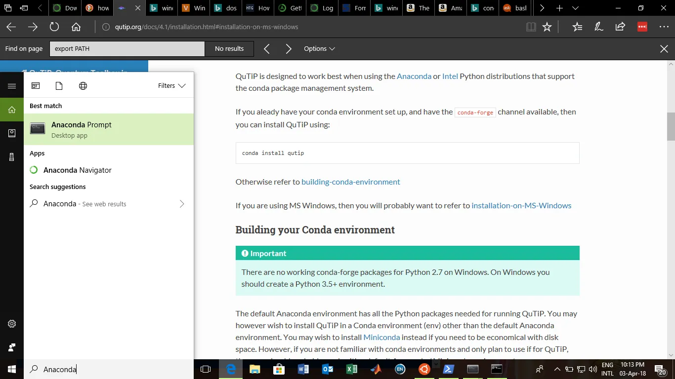The image size is (675, 379).
Task: Close the active qutip browser tab
Action: [x=138, y=8]
